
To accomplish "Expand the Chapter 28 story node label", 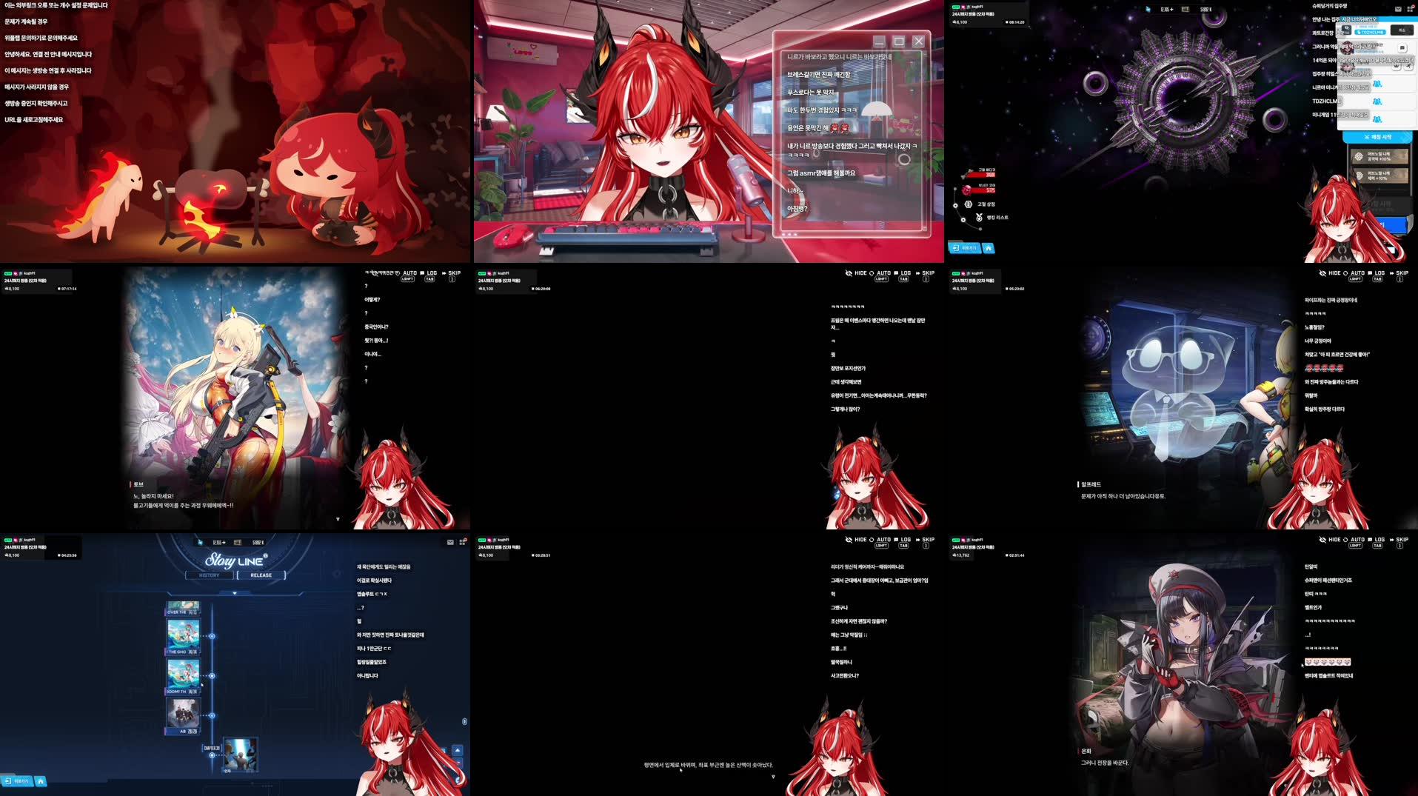I will coord(212,748).
